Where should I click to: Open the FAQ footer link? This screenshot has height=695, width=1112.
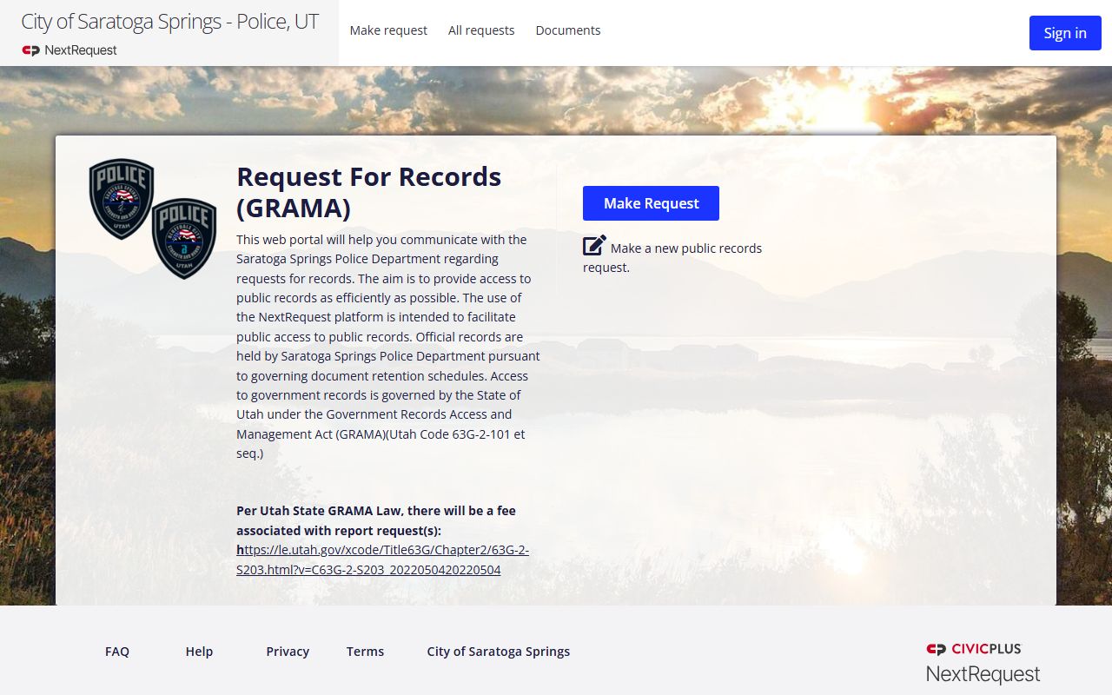click(117, 651)
